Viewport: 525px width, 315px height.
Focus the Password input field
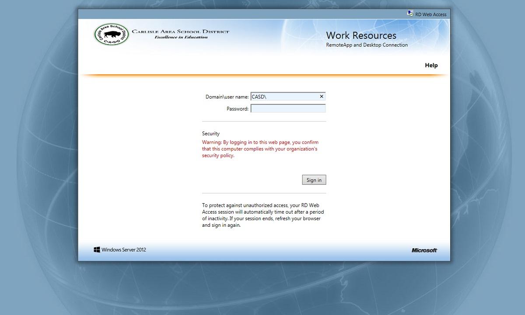coord(288,108)
